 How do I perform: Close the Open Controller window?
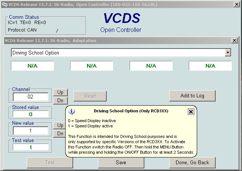(x=237, y=4)
